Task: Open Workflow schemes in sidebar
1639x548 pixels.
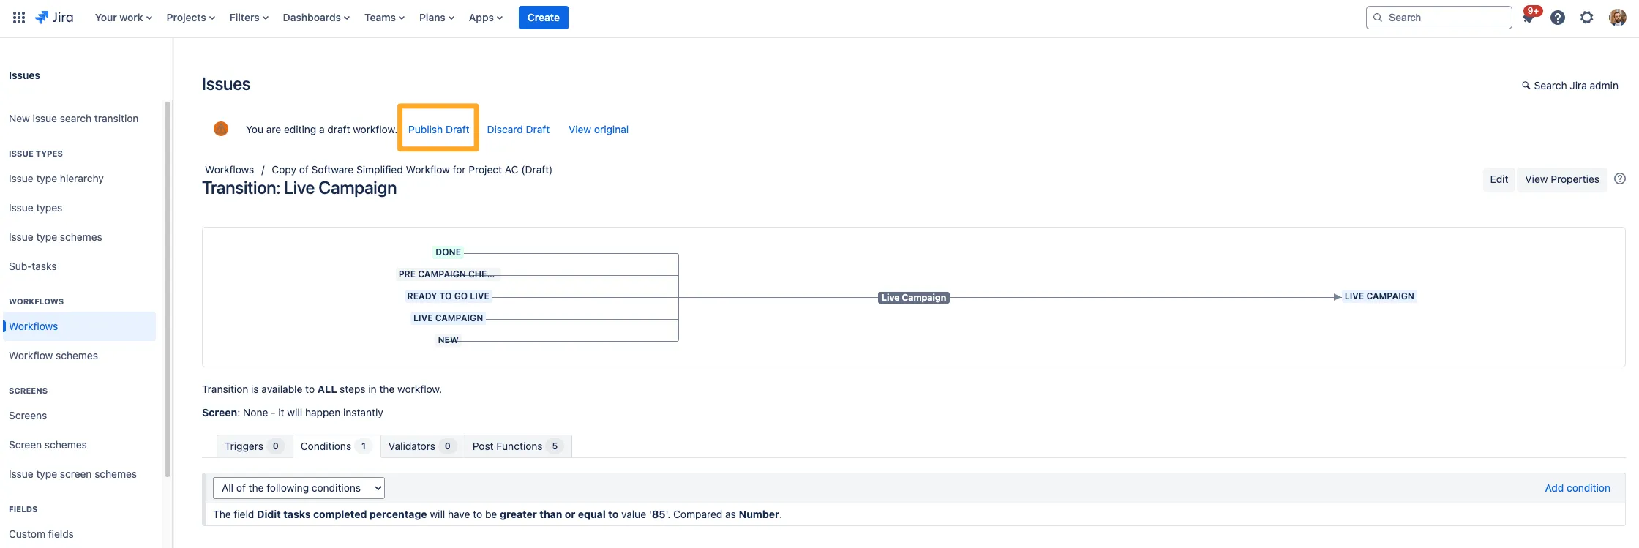Action: click(53, 356)
